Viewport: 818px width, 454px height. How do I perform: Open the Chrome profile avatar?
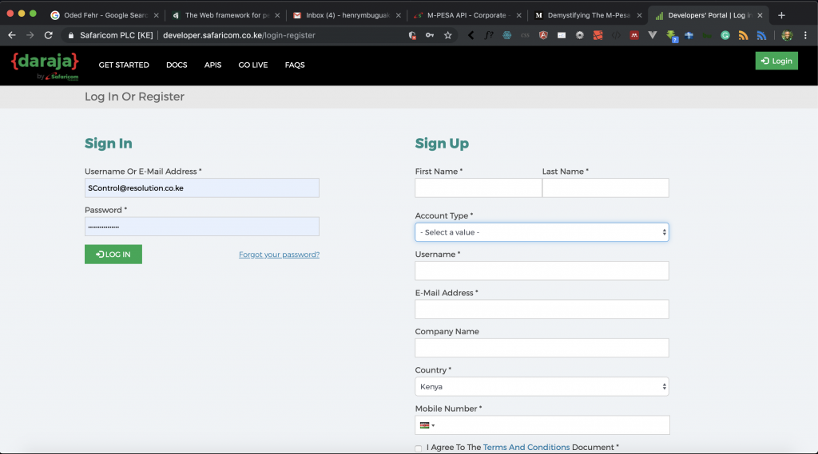pyautogui.click(x=787, y=35)
